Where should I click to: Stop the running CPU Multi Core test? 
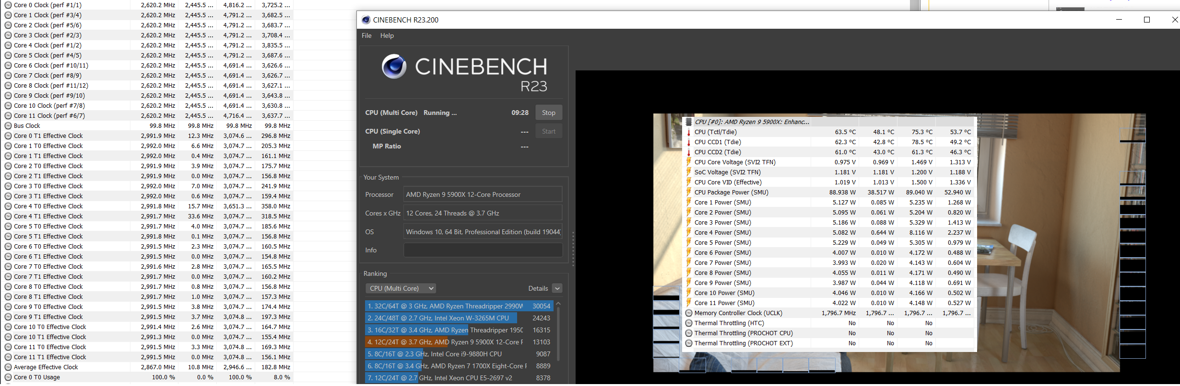pyautogui.click(x=549, y=113)
